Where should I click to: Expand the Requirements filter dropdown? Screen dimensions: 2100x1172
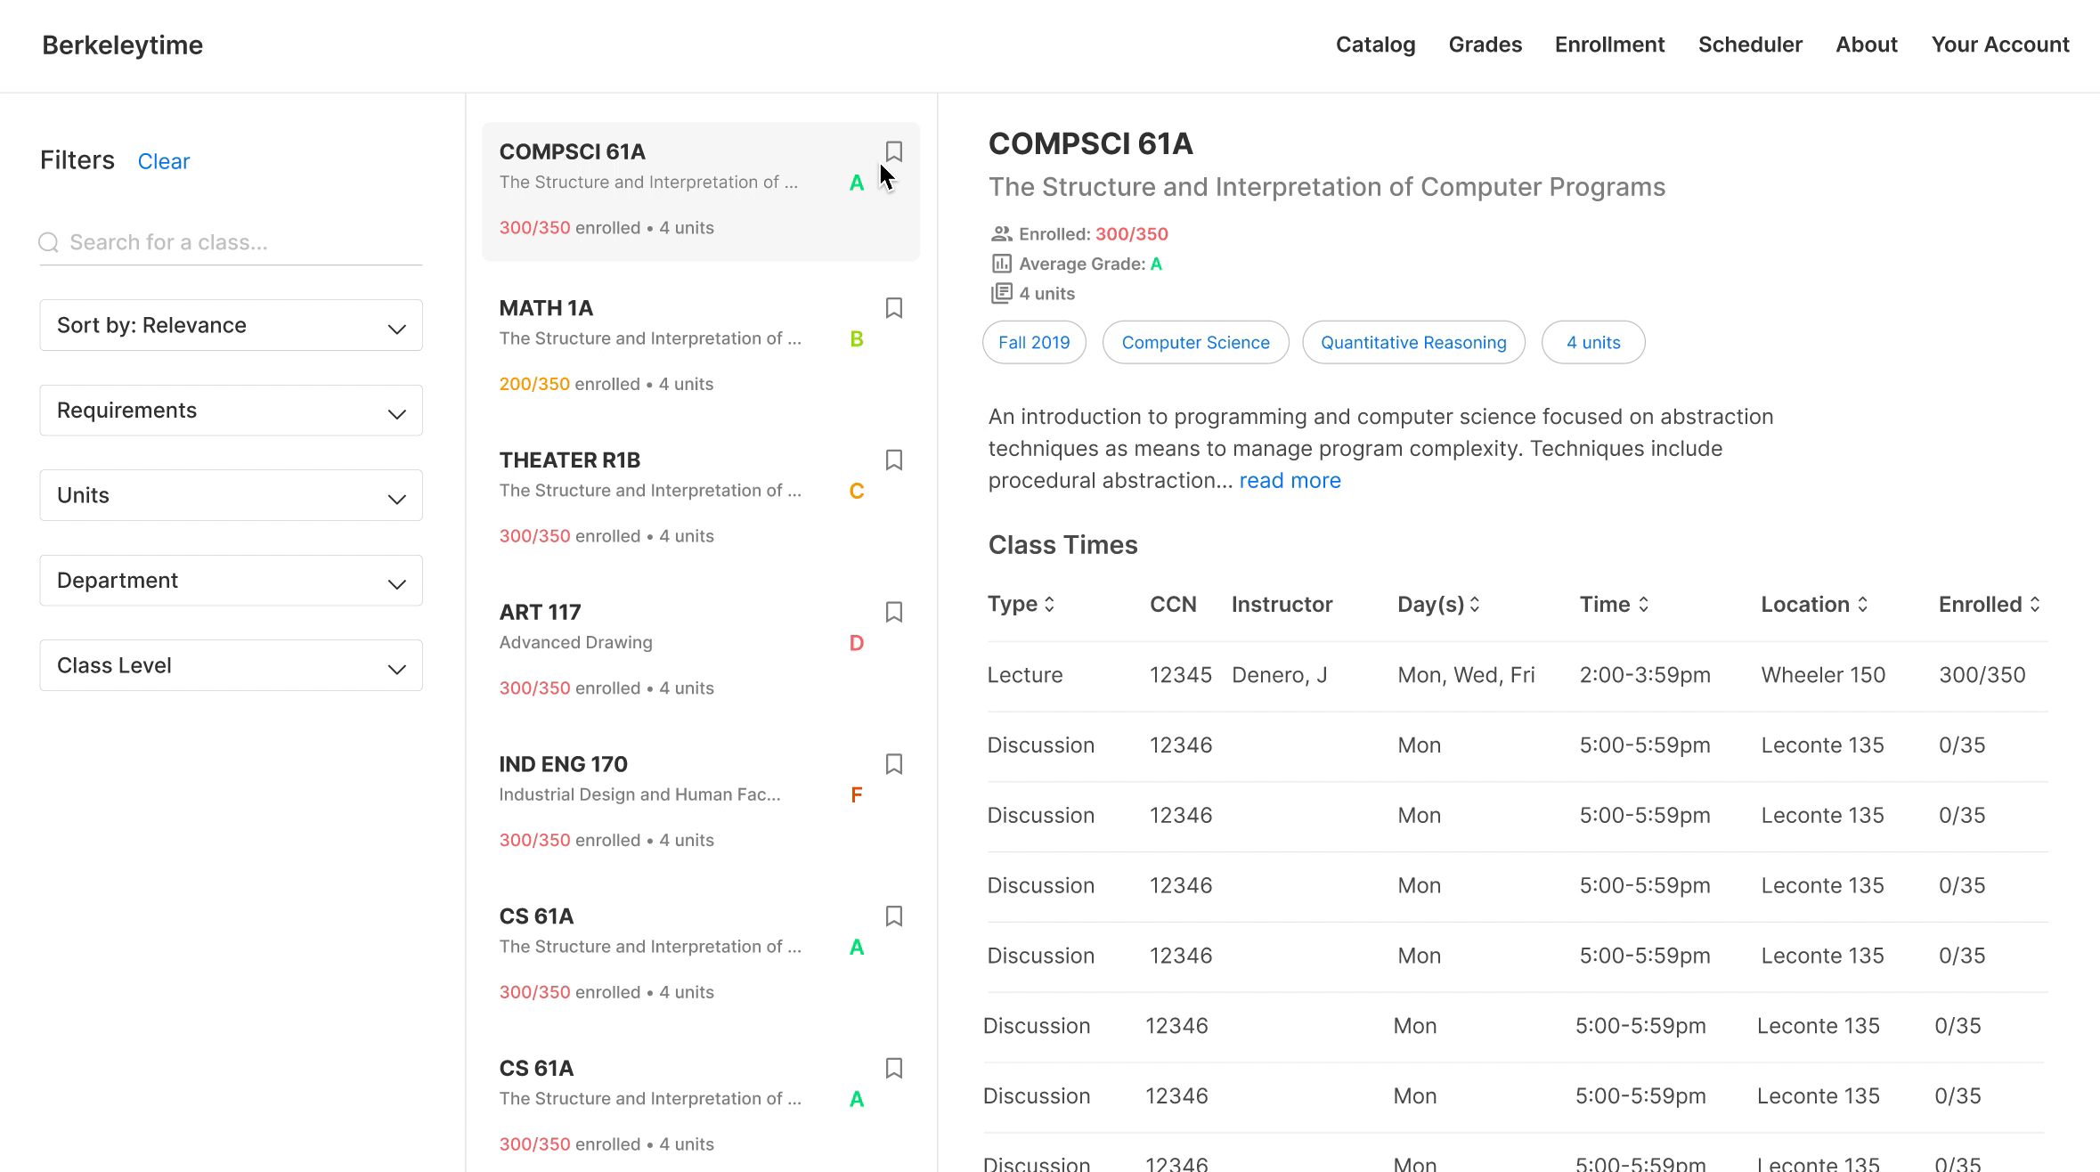click(x=231, y=411)
